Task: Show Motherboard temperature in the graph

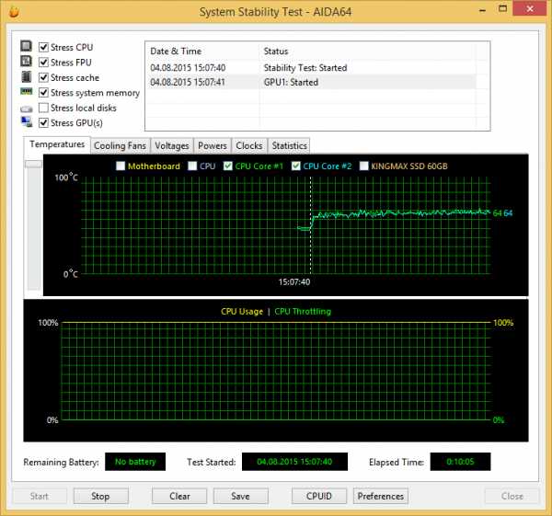Action: click(x=121, y=166)
